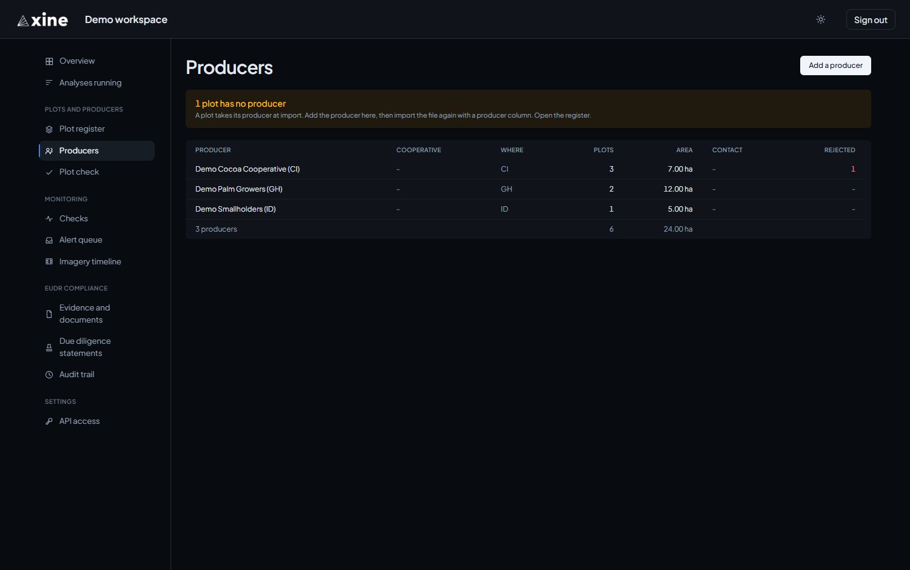The height and width of the screenshot is (570, 910).
Task: Click the Imagery timeline film icon
Action: tap(49, 262)
